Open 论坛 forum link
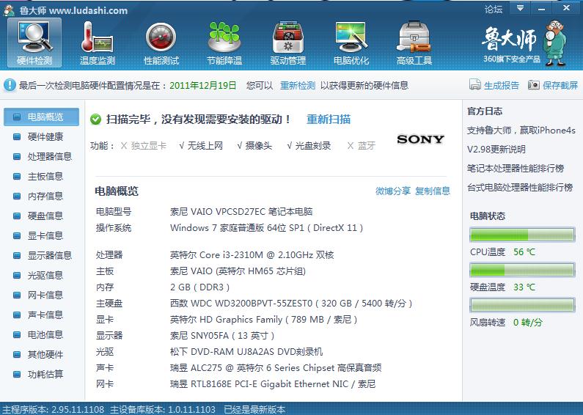The height and width of the screenshot is (415, 583). (x=493, y=10)
